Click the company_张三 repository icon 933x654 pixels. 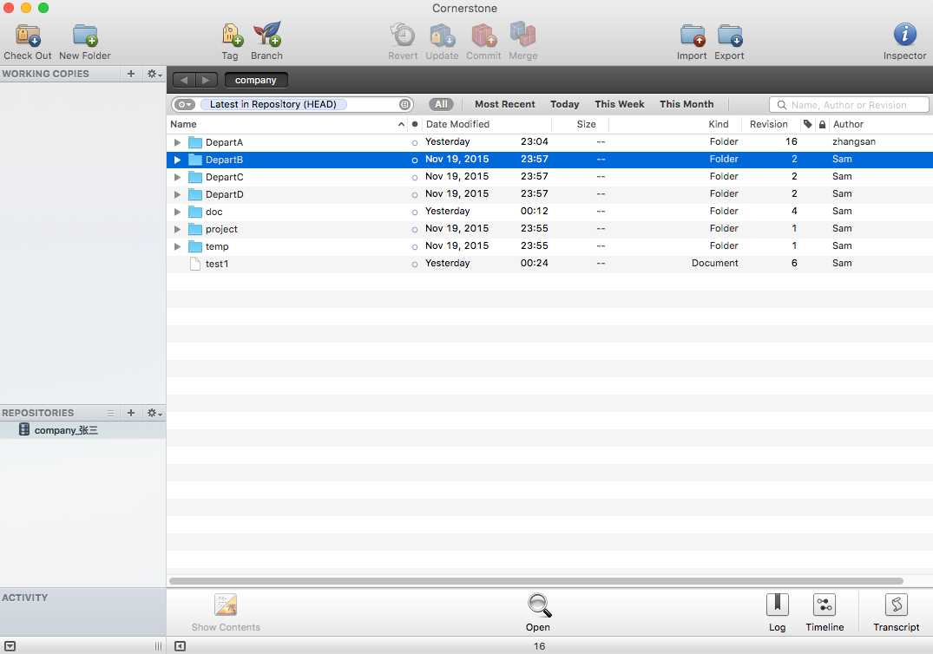[x=23, y=429]
